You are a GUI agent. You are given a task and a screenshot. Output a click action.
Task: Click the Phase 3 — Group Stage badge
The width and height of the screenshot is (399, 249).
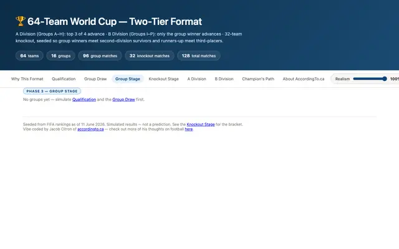coord(52,91)
